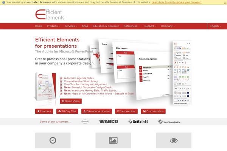227x151 pixels.
Task: Click One-Click Formatting and Alignment feature
Action: point(86,85)
